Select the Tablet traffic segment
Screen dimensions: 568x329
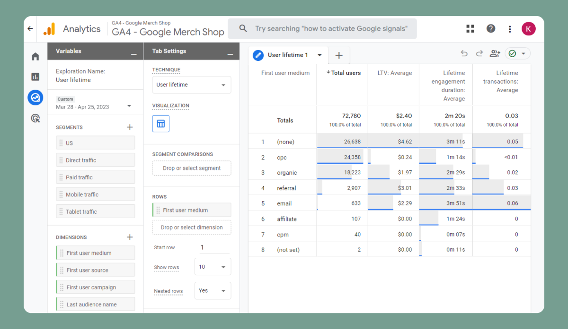96,211
